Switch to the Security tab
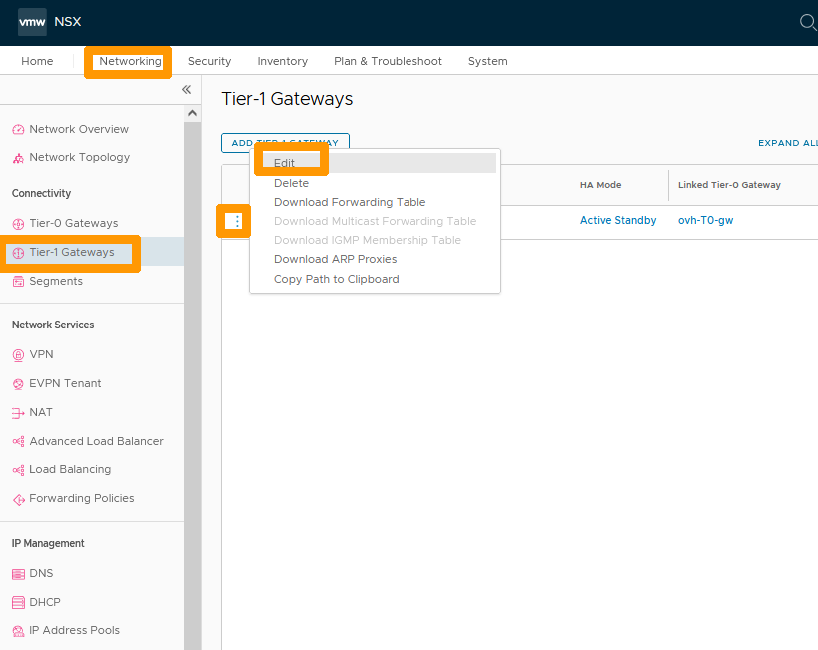Viewport: 818px width, 650px height. [x=209, y=61]
